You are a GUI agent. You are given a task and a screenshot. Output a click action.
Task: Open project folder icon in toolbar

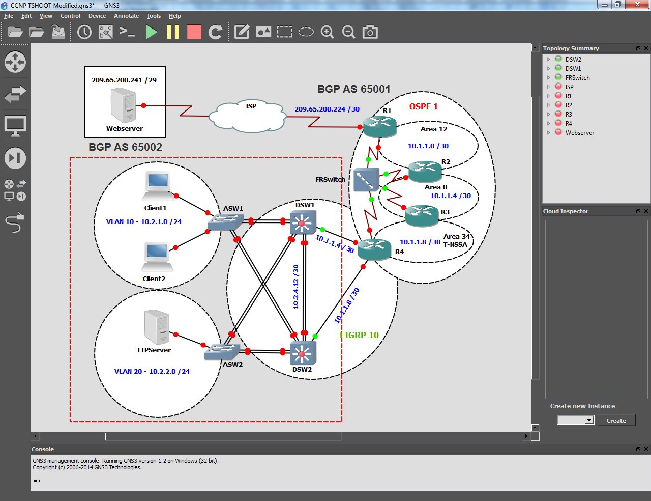click(15, 32)
